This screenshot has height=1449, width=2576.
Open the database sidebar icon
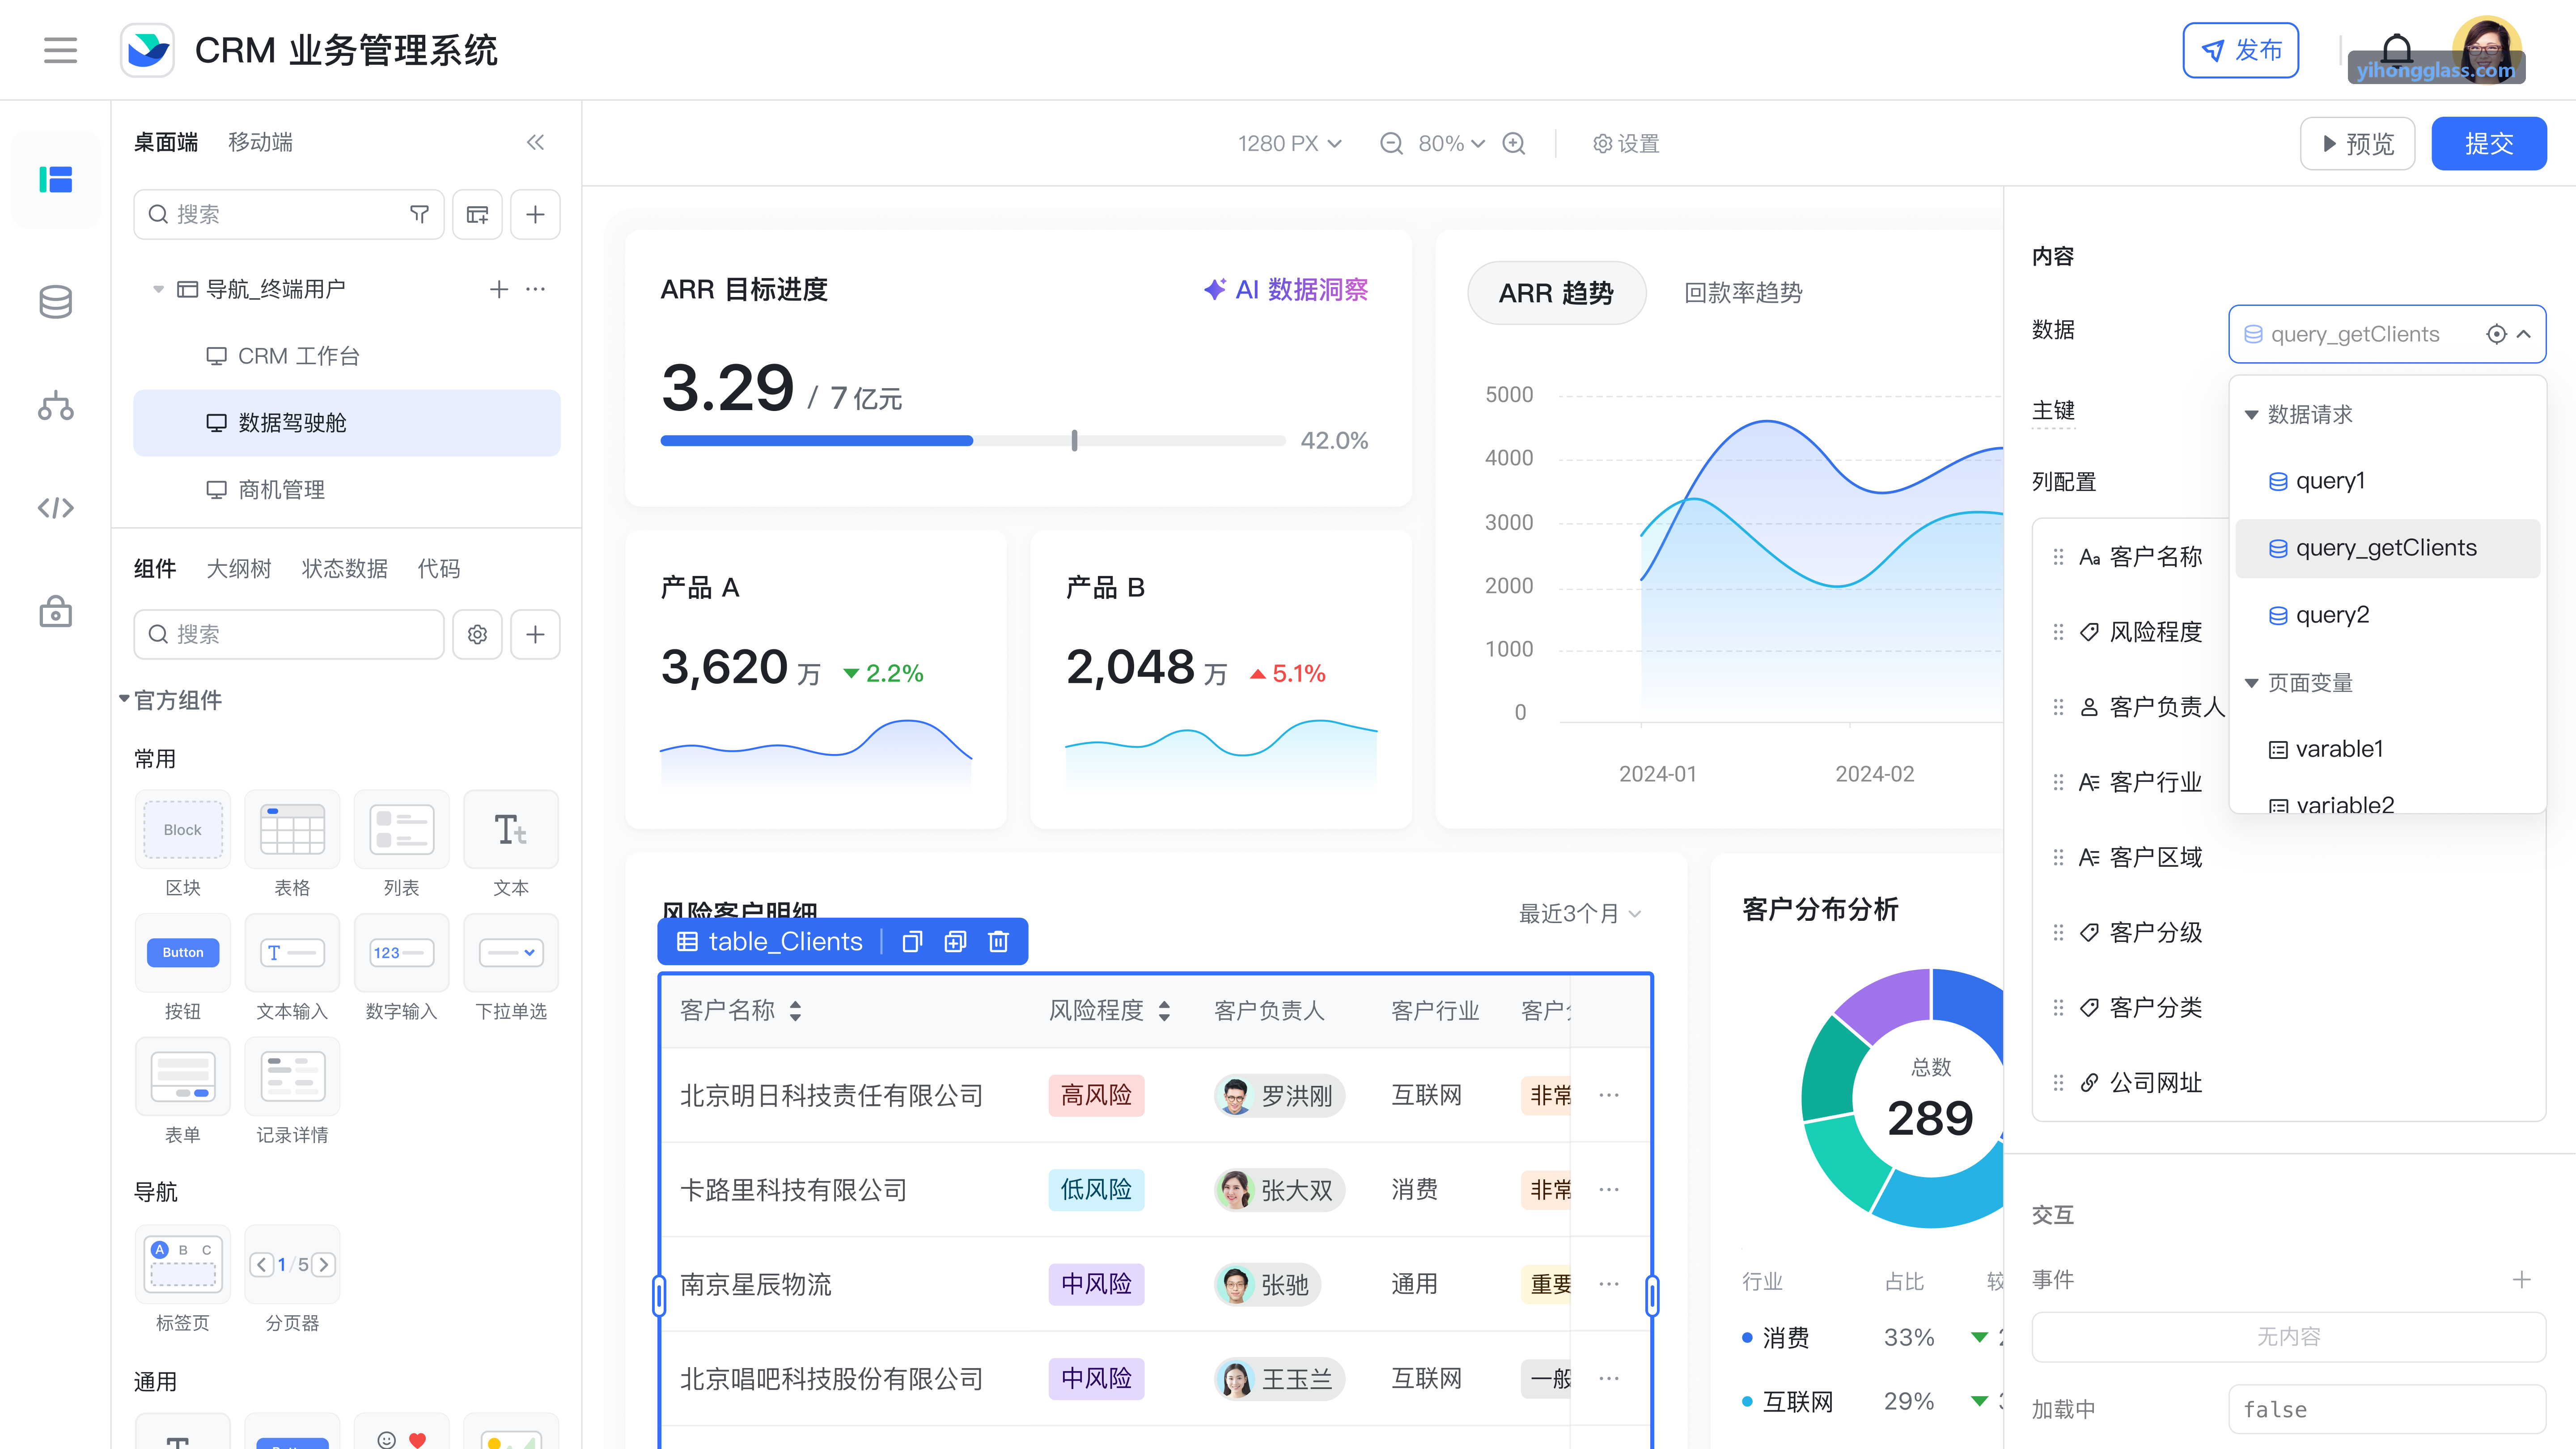point(56,302)
